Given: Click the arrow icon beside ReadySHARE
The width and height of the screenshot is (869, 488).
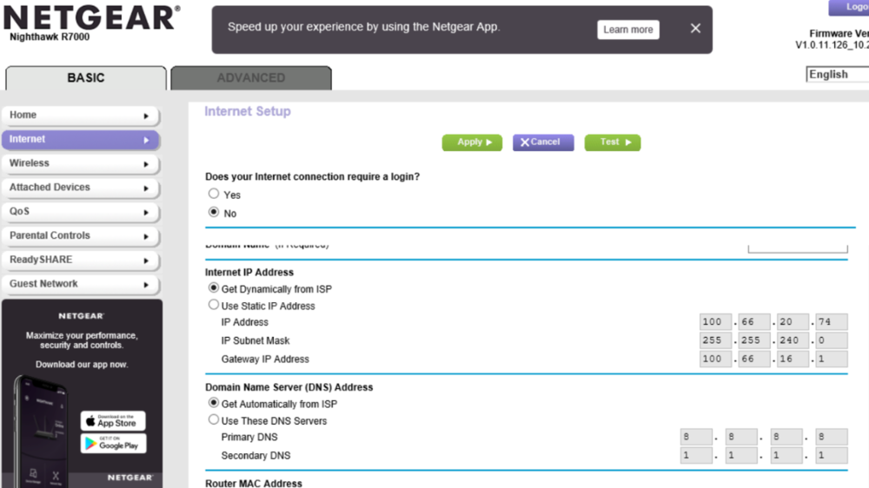Looking at the screenshot, I should pos(146,260).
